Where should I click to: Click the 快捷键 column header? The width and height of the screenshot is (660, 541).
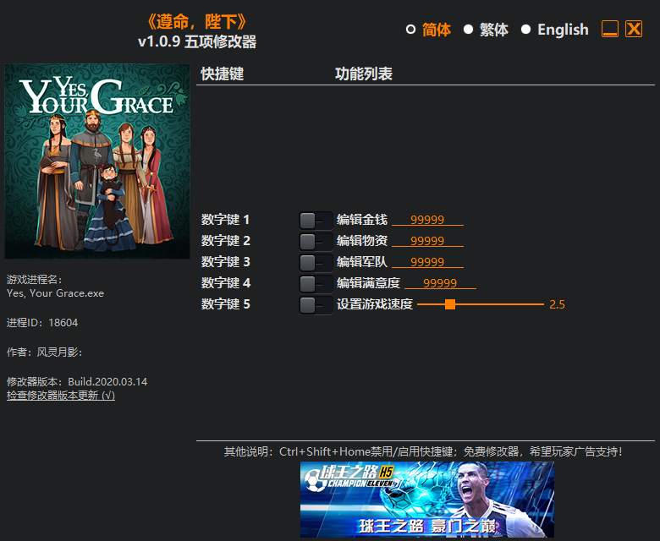click(223, 74)
